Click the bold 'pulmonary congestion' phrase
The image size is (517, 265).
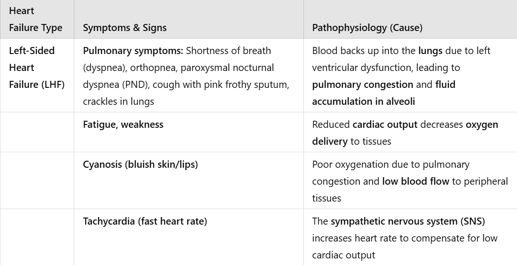click(363, 85)
